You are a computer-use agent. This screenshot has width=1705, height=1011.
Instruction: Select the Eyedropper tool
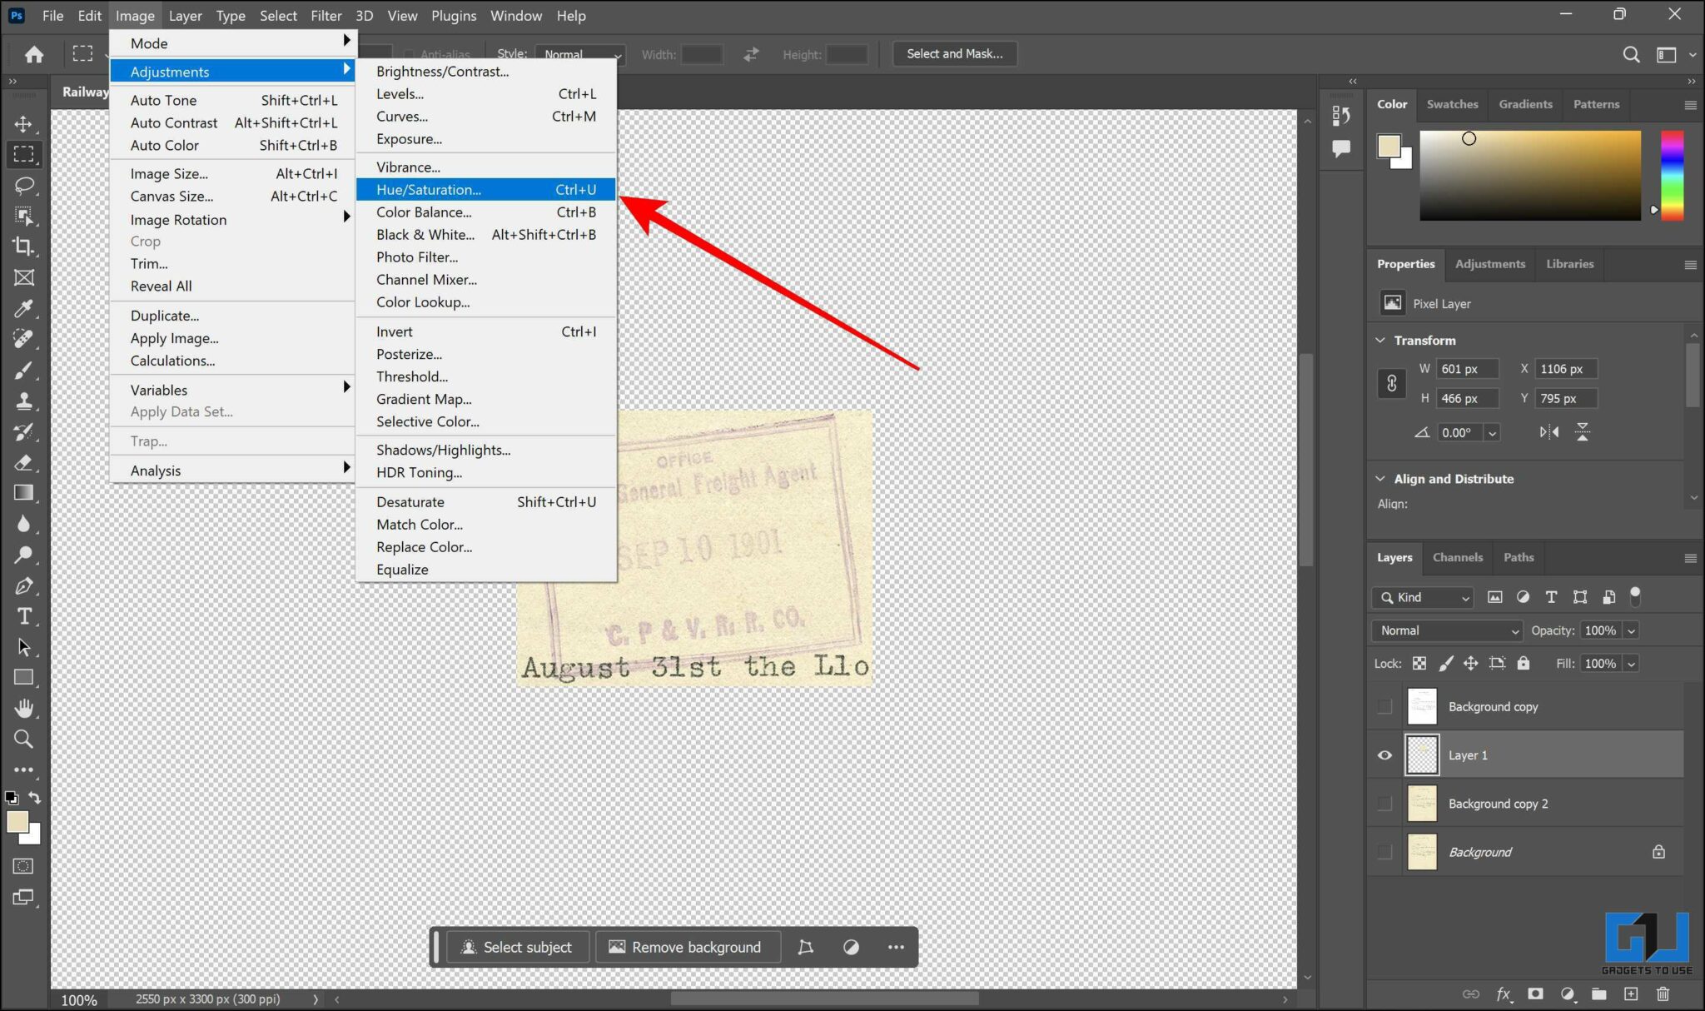click(x=24, y=308)
